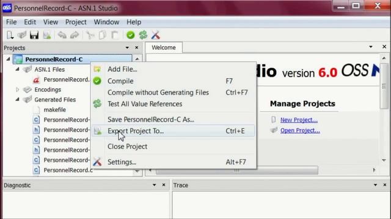Click the Copy toolbar icon
This screenshot has width=391, height=219.
click(x=103, y=35)
